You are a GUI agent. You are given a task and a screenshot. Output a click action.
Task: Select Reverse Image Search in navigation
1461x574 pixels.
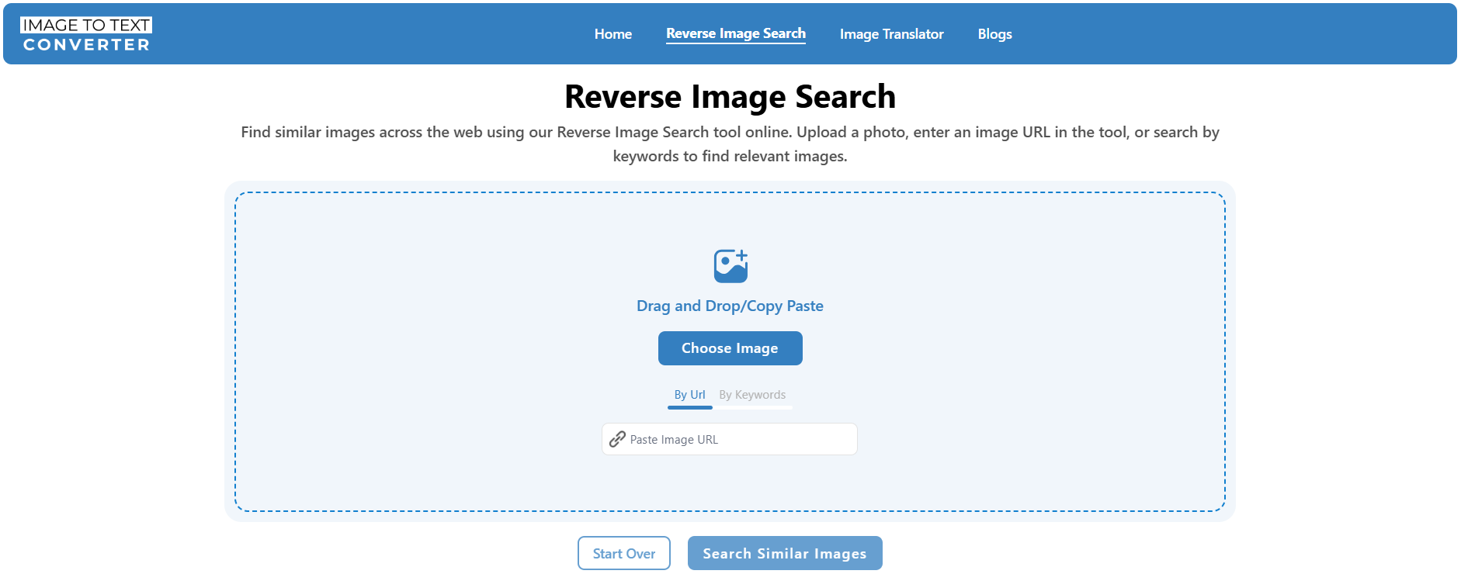(736, 34)
